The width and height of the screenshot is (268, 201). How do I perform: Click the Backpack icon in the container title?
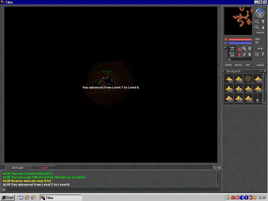tap(224, 71)
